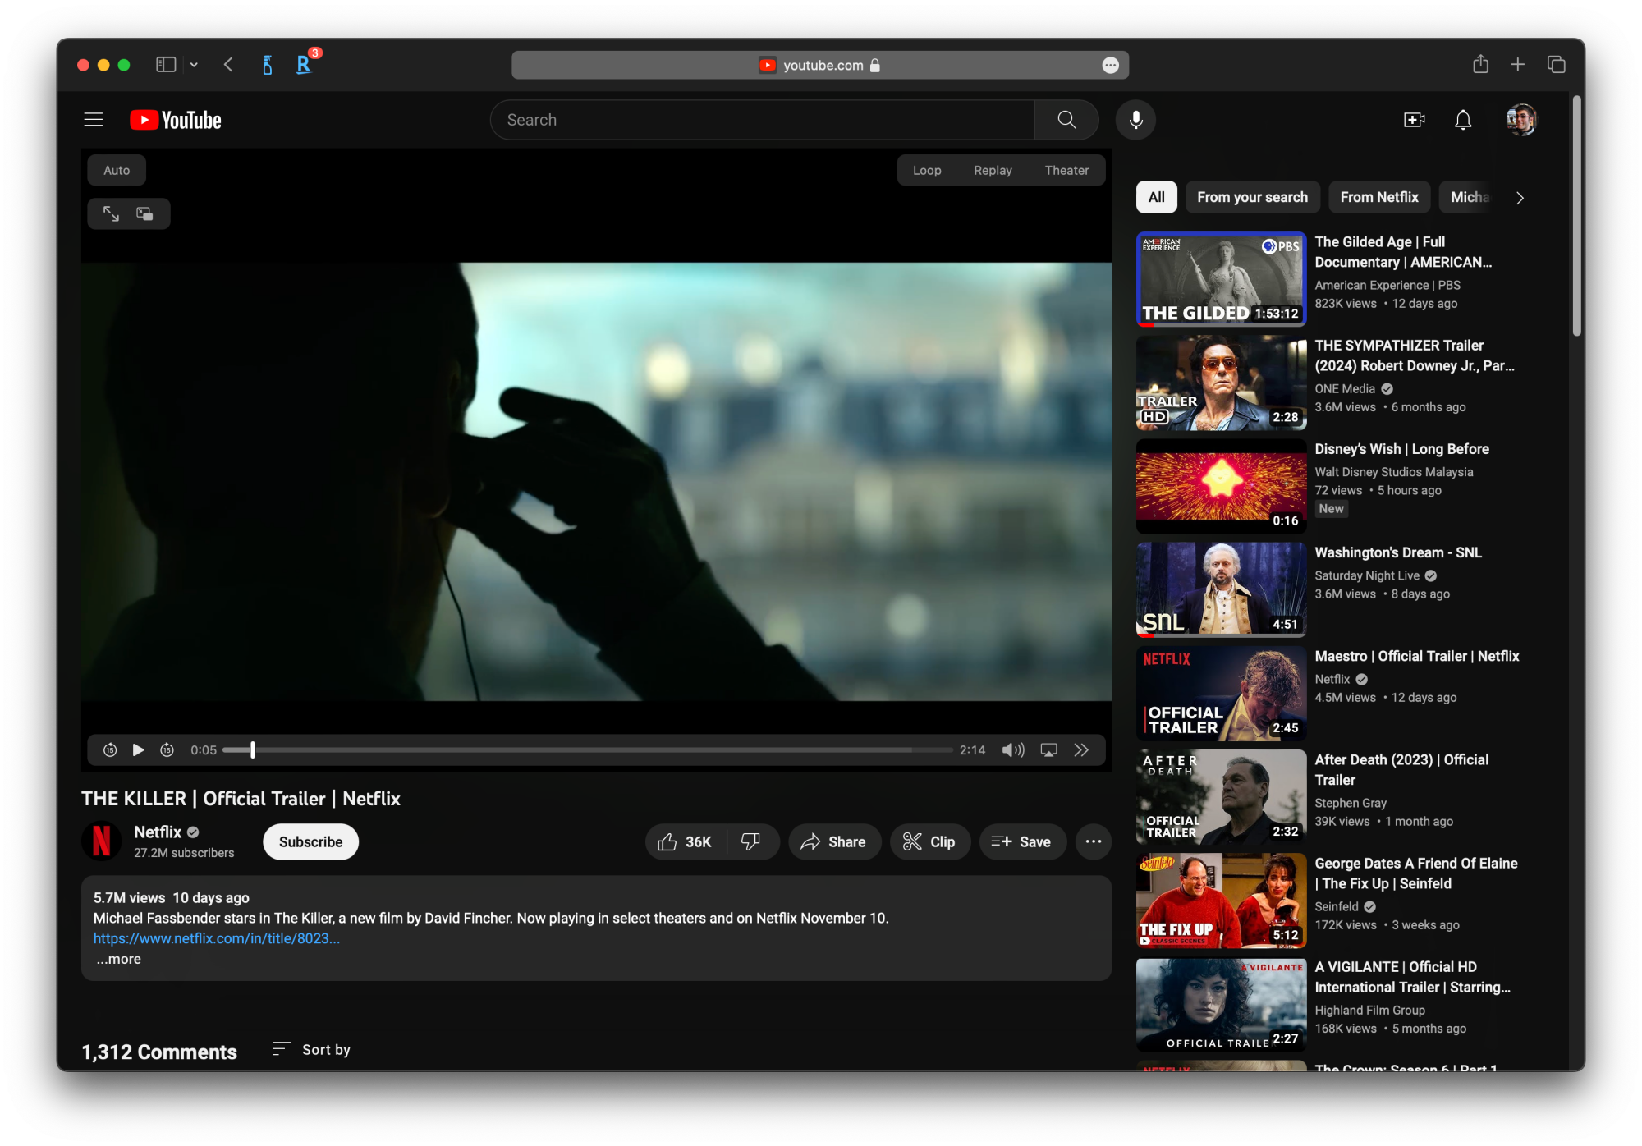1642x1146 pixels.
Task: Skip back 15 seconds in the trailer
Action: [x=110, y=749]
